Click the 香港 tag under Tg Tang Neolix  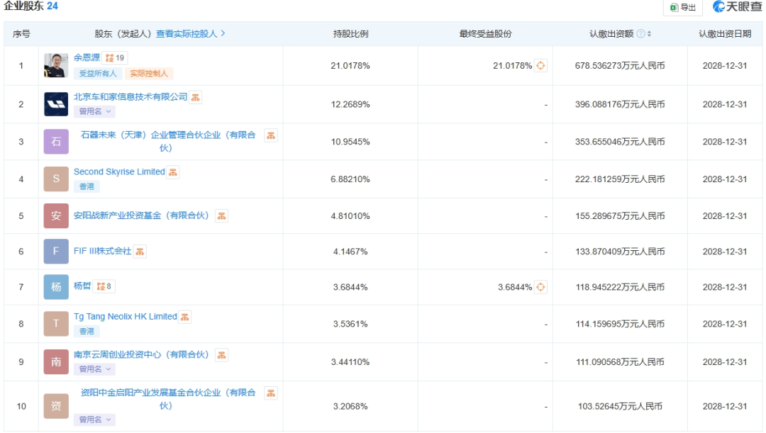[x=87, y=332]
